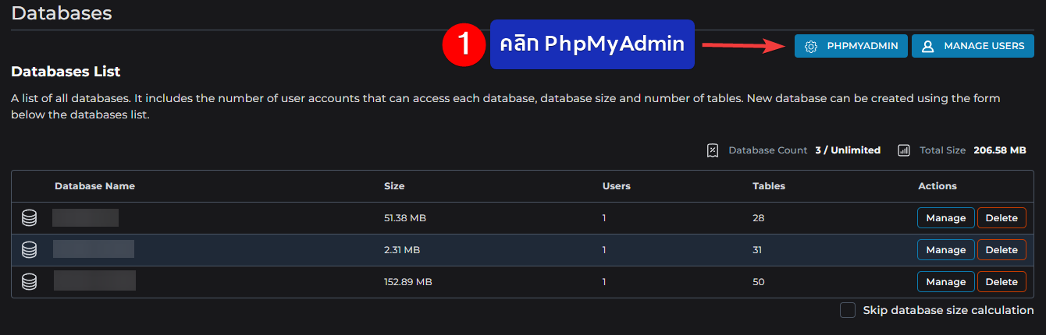This screenshot has height=335, width=1046.
Task: Click database icon in 51.38 MB row
Action: tap(29, 218)
